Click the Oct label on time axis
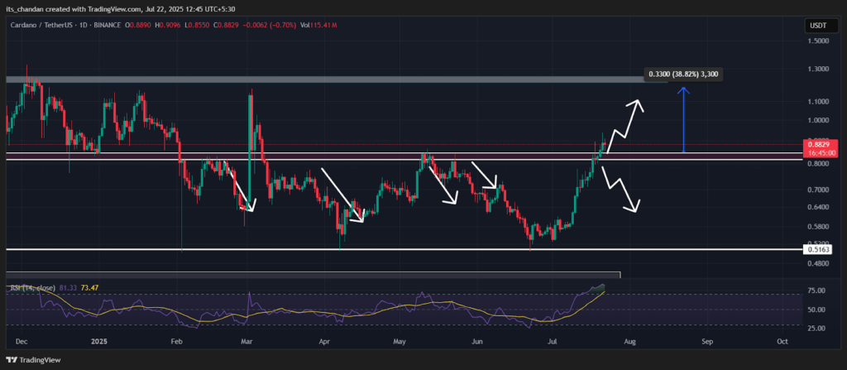 (782, 342)
